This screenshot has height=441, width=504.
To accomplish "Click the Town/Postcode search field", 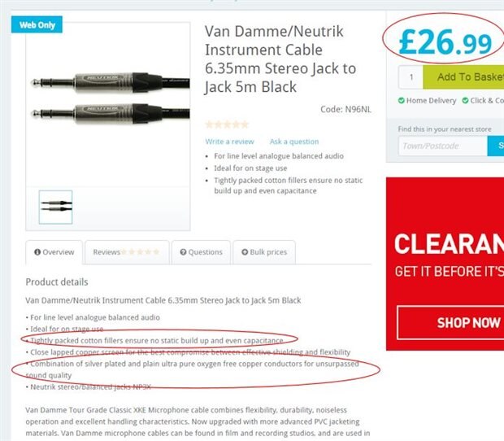I will point(442,146).
